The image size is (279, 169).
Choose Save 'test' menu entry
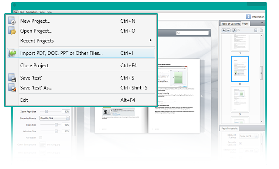coord(81,77)
